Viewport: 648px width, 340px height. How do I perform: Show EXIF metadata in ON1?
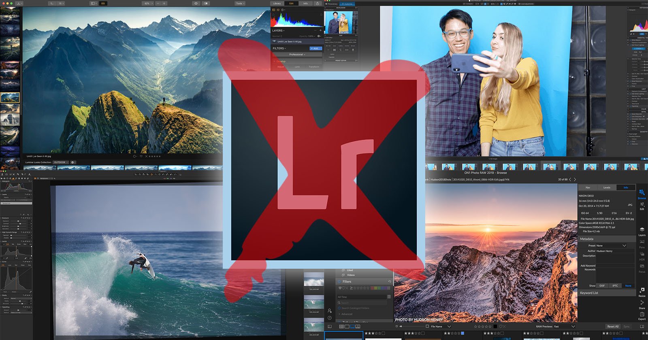tap(602, 286)
